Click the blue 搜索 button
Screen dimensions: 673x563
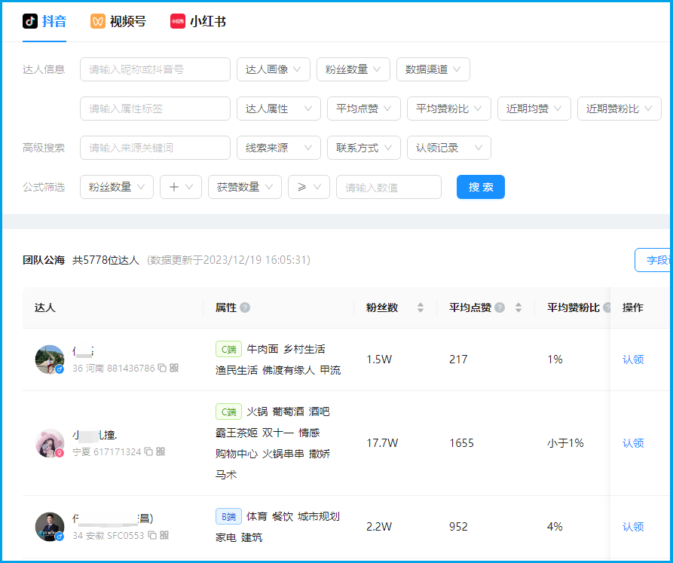click(x=481, y=187)
